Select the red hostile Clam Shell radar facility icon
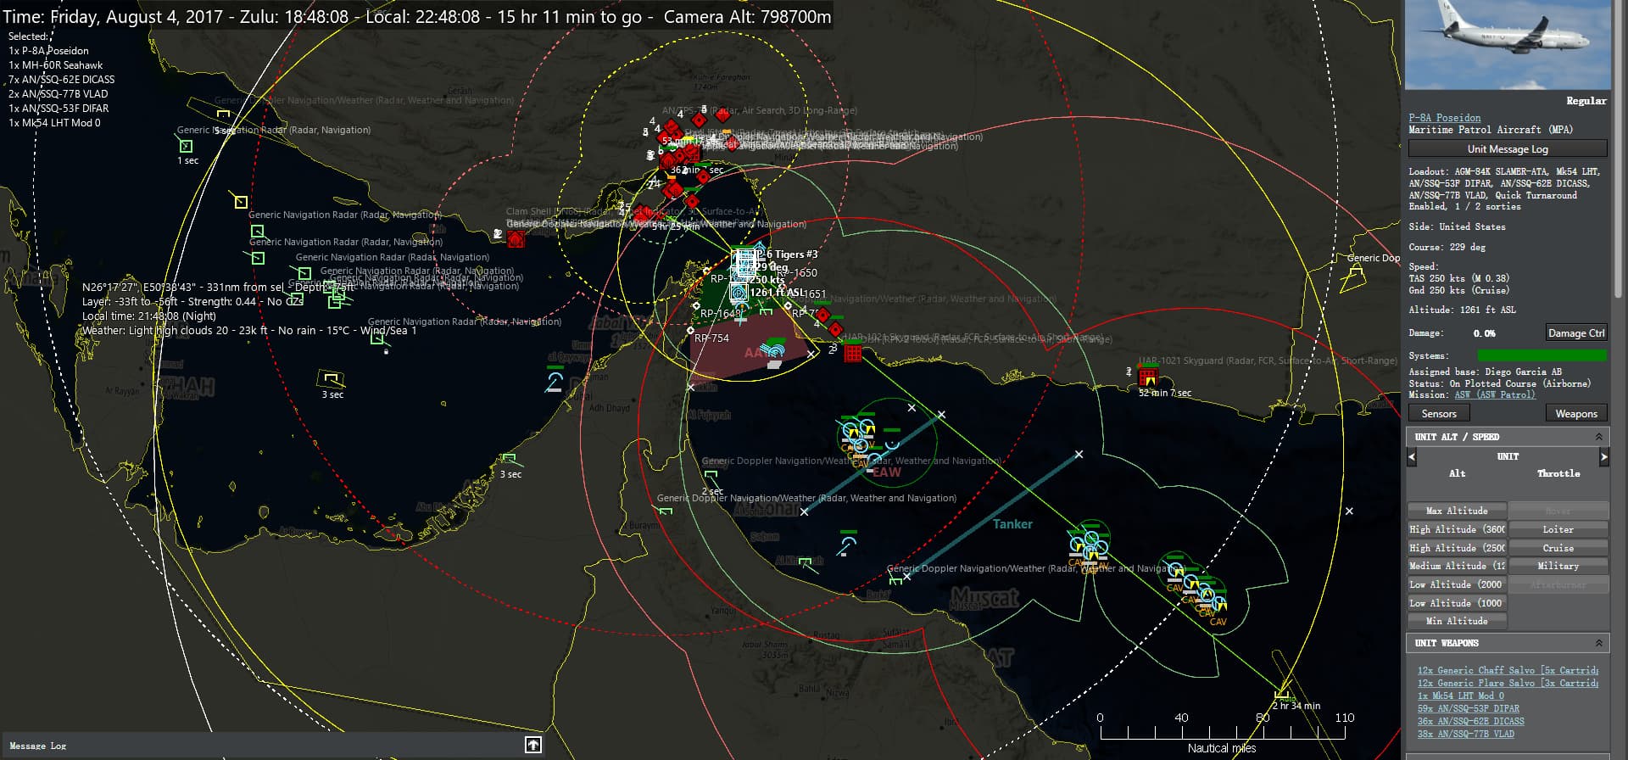 click(x=516, y=240)
